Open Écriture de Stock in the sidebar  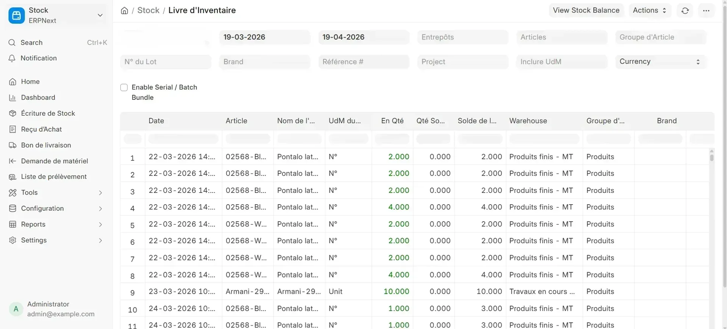pyautogui.click(x=48, y=113)
